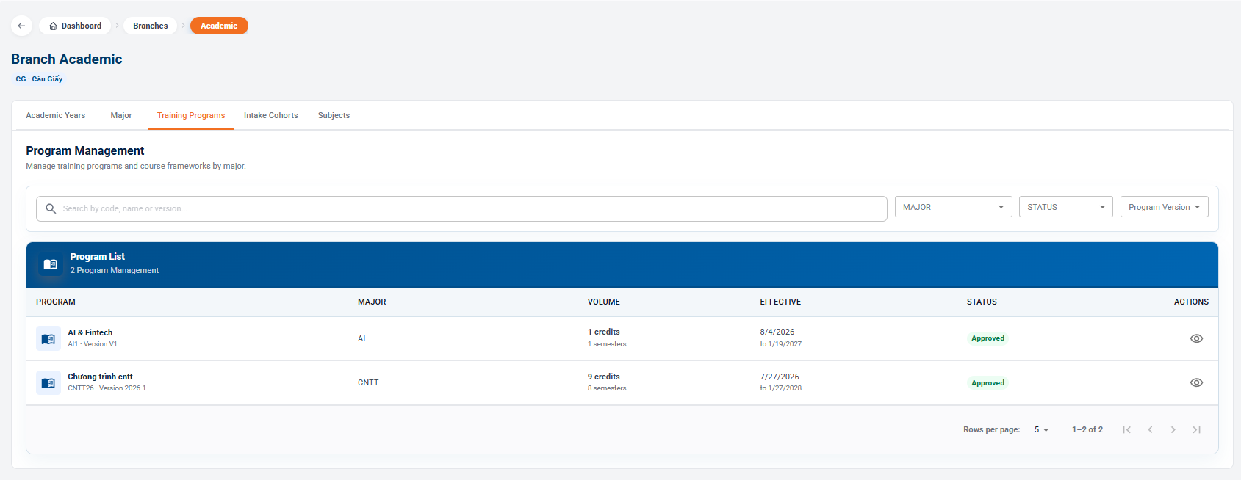Click the CG · Cầu Giấy branch tag
The width and height of the screenshot is (1241, 480).
pyautogui.click(x=39, y=79)
